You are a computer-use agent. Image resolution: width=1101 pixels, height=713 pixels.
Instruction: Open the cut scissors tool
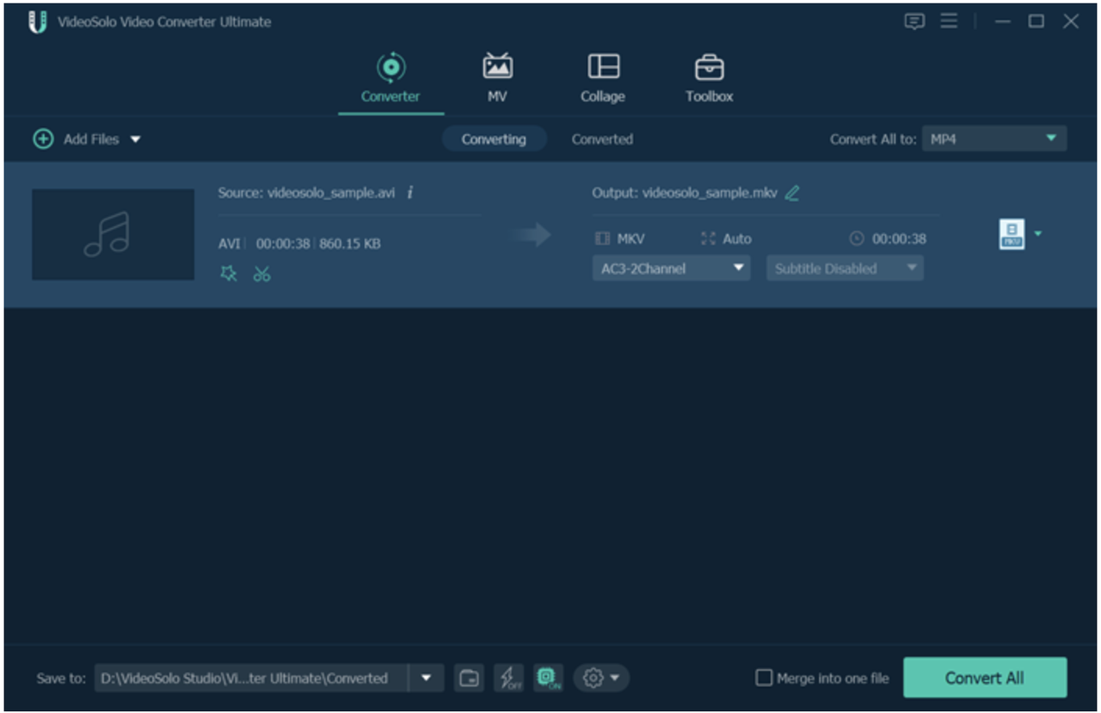pyautogui.click(x=261, y=274)
